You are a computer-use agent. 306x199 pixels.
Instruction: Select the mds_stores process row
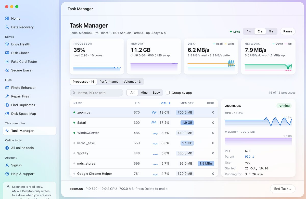click(x=144, y=164)
